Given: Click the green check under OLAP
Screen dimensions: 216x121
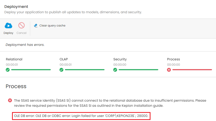Looking at the screenshot, I should coord(61,70).
